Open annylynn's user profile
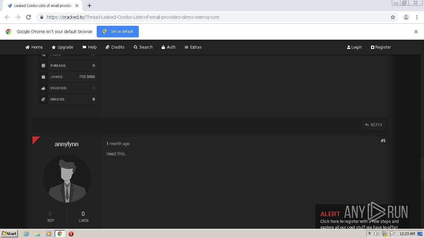Viewport: 424px width, 238px height. pyautogui.click(x=67, y=144)
